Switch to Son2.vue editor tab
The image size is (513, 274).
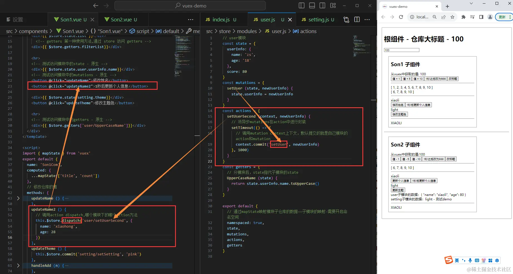click(121, 19)
